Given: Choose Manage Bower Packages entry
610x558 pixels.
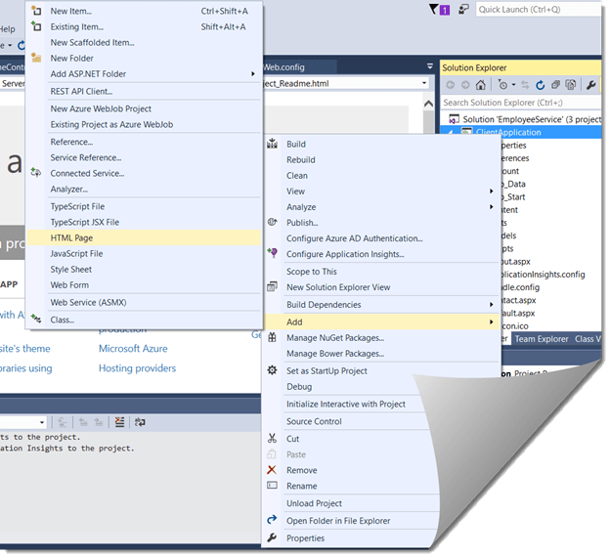Looking at the screenshot, I should click(381, 354).
